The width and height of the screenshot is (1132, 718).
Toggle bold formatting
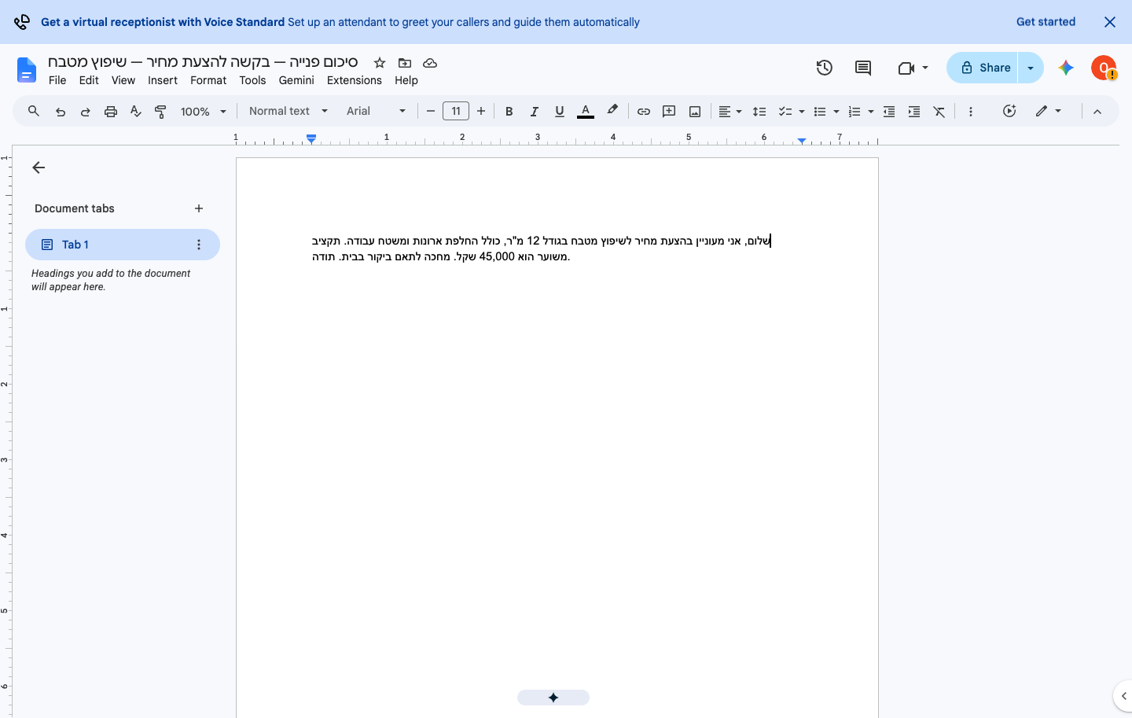(x=509, y=112)
